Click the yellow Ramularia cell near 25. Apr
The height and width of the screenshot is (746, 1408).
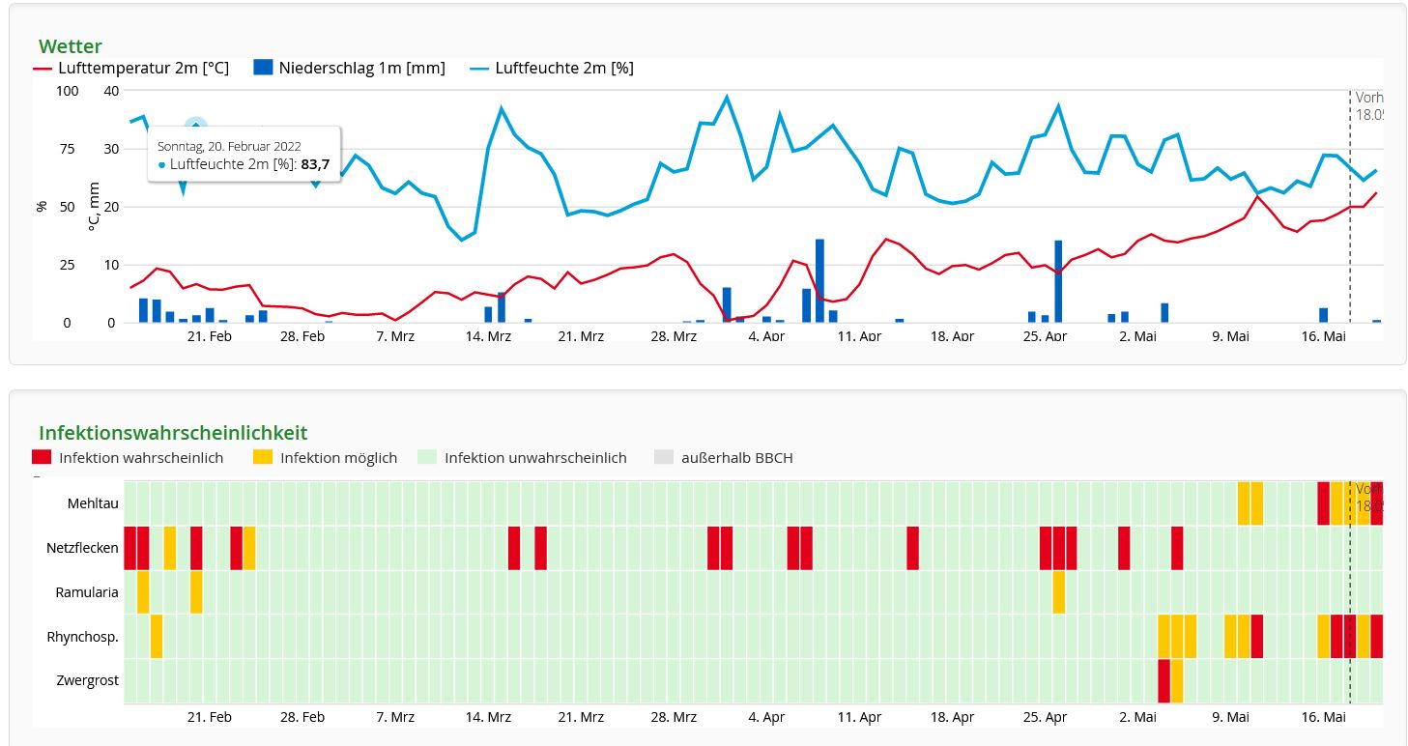[x=1058, y=592]
